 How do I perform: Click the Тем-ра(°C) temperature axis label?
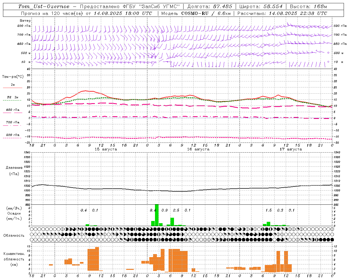[13, 77]
